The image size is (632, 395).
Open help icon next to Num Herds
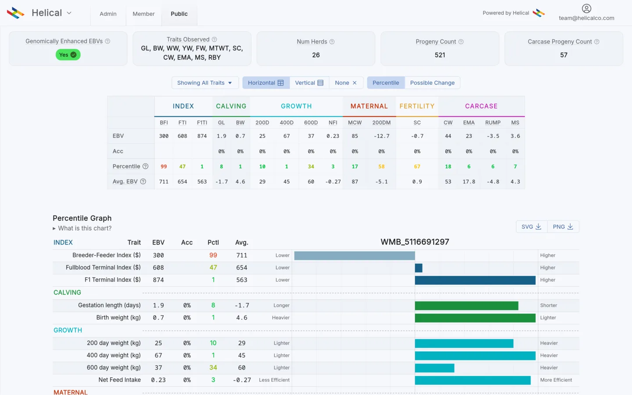332,42
